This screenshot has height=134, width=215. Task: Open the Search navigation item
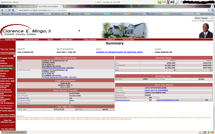tap(50, 40)
